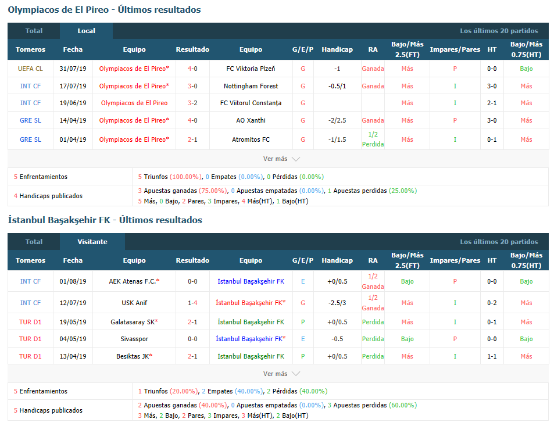Select '1/2 Perdida' in Atromitos row
554x426 pixels.
tap(373, 139)
